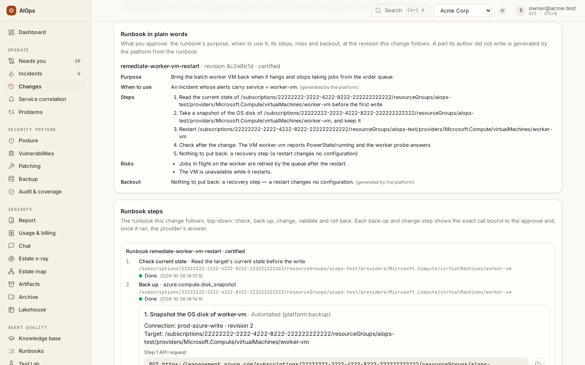The width and height of the screenshot is (585, 365).
Task: Click the Report document icon
Action: (x=11, y=221)
